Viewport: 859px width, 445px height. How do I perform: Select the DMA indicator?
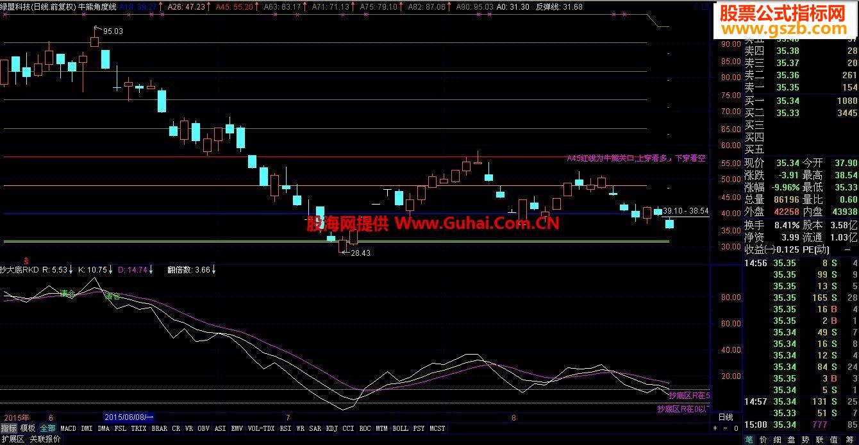(x=104, y=428)
